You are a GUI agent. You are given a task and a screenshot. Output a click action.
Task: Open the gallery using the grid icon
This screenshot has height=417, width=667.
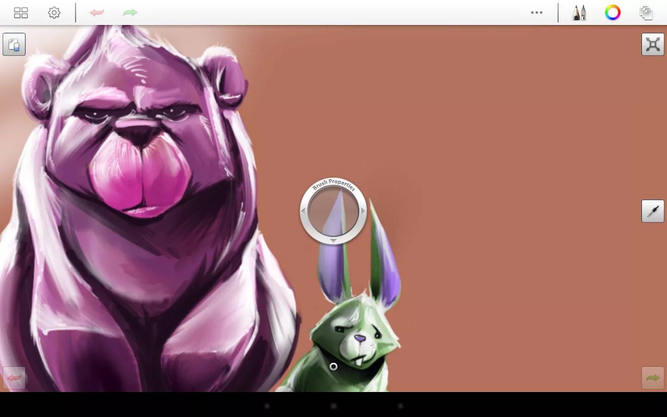pyautogui.click(x=20, y=13)
